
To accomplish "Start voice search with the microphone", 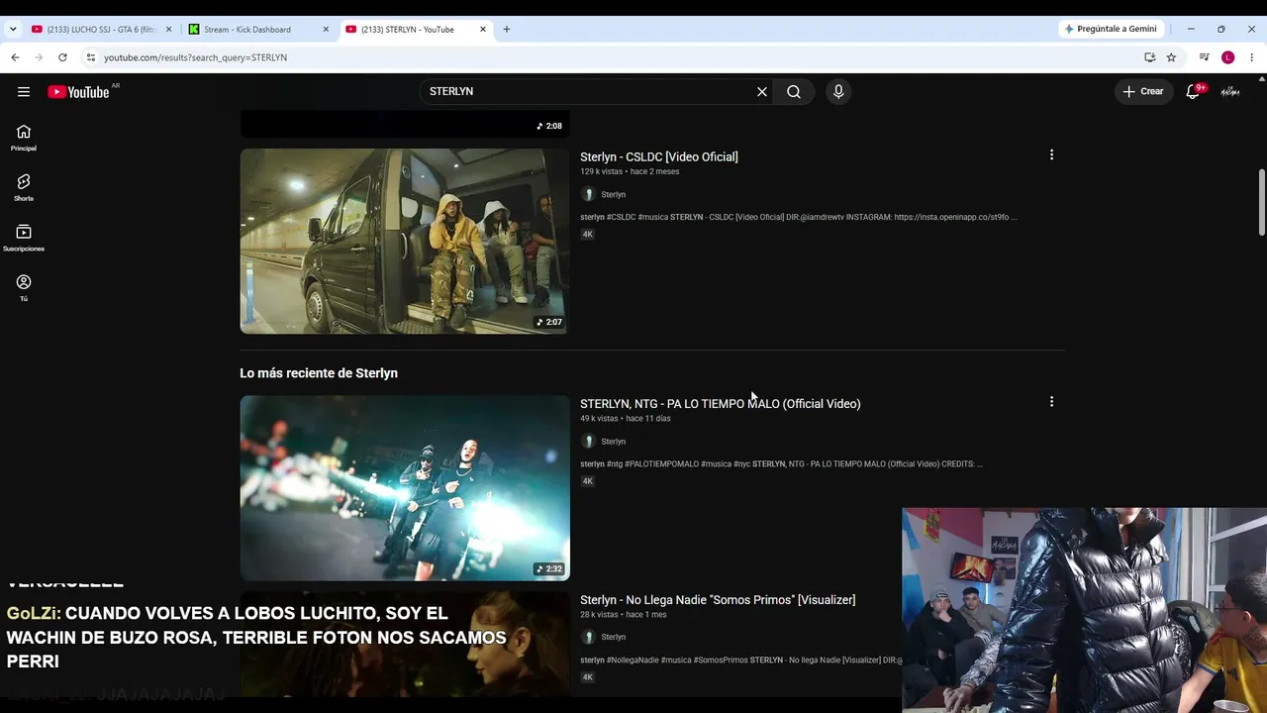I will 838,92.
